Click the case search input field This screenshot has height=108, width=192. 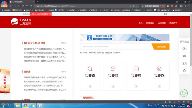(x=116, y=46)
